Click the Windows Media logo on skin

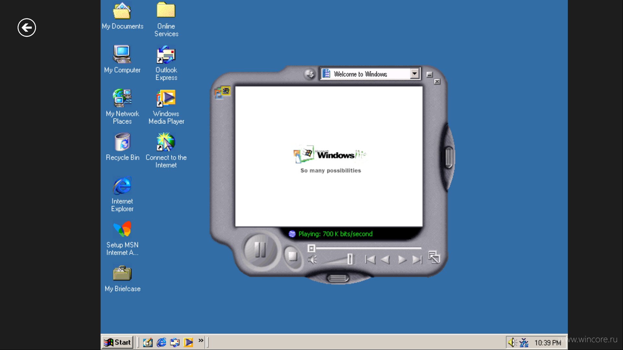tap(222, 92)
